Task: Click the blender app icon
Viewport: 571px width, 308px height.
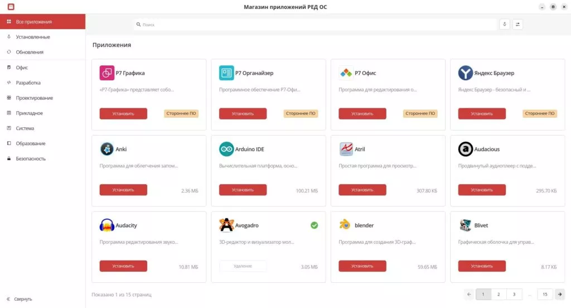Action: [x=346, y=225]
